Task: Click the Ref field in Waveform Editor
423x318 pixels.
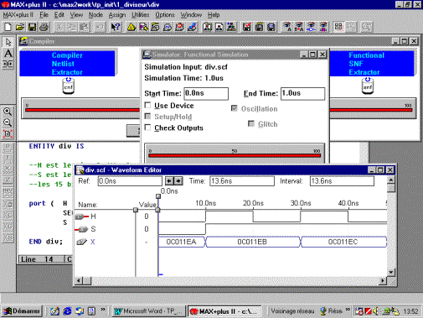Action: [130, 181]
